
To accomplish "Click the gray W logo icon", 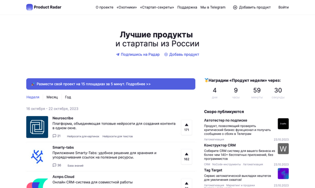I will (283, 148).
